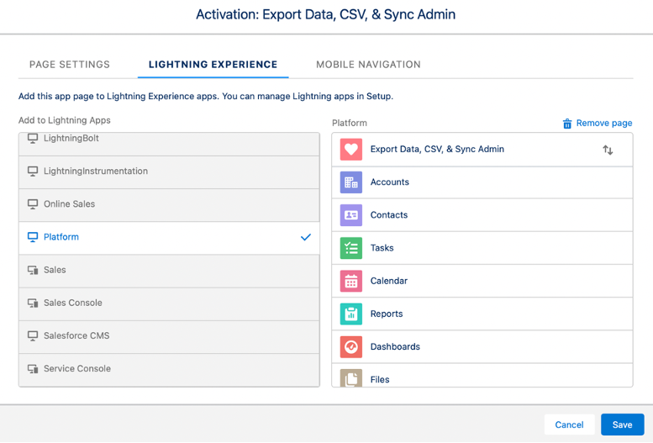Open the Page Settings tab

tap(70, 65)
